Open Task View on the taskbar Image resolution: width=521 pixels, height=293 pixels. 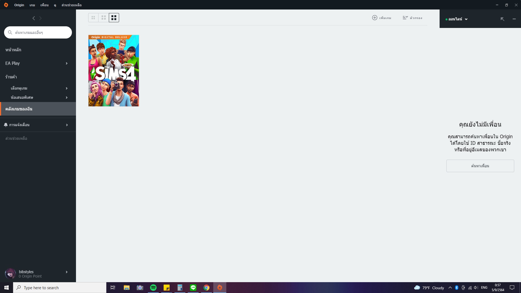pyautogui.click(x=113, y=288)
